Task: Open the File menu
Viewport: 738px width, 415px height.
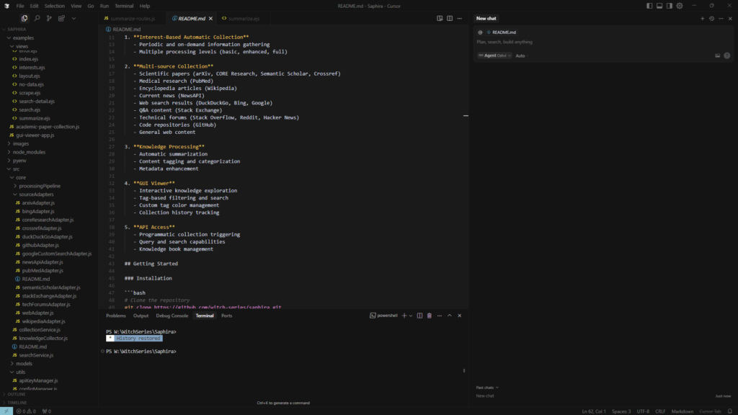Action: pyautogui.click(x=19, y=6)
